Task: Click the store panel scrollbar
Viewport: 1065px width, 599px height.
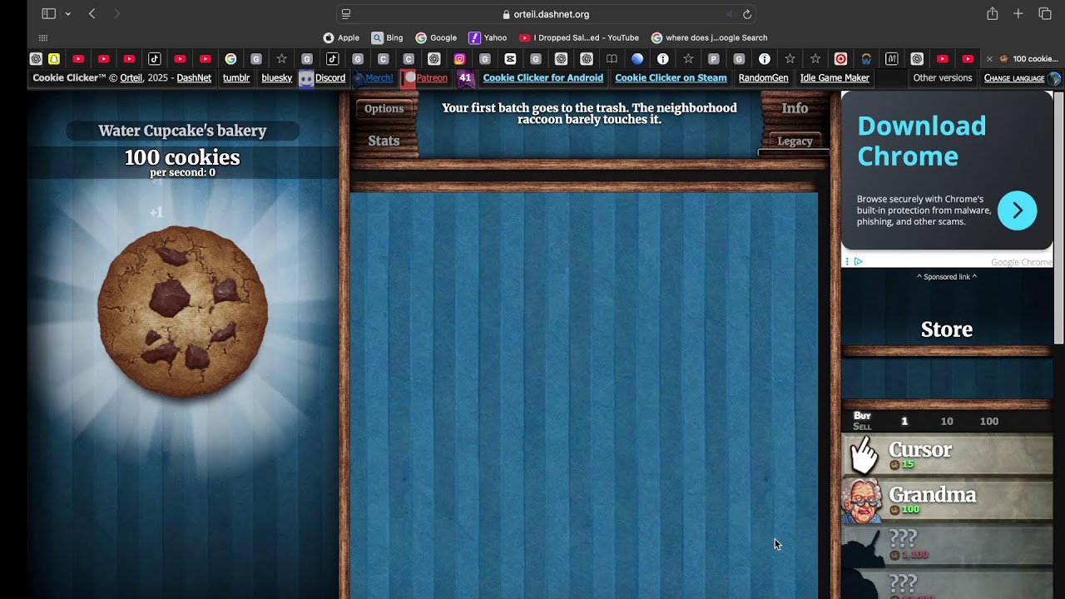Action: 1059,218
